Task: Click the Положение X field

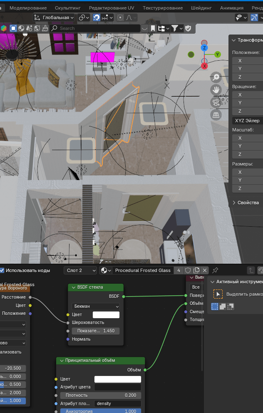Action: [x=248, y=61]
